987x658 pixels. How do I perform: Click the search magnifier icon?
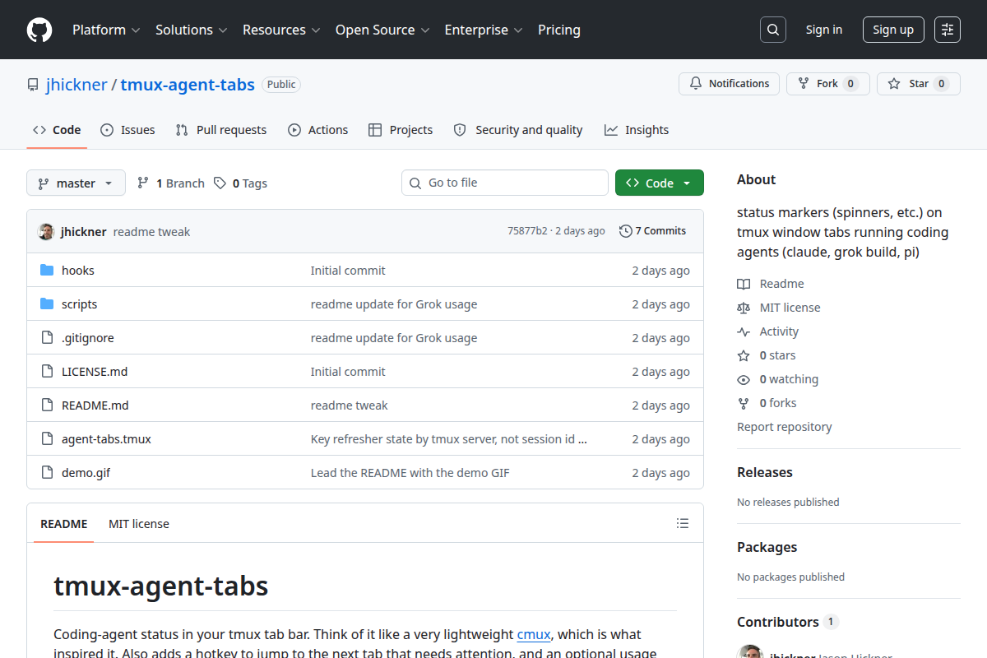(772, 30)
